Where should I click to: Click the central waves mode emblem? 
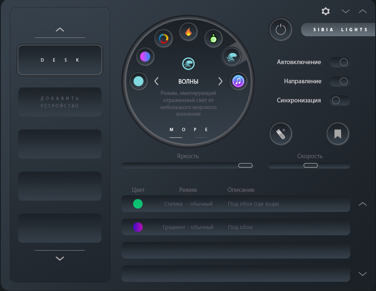coord(188,64)
